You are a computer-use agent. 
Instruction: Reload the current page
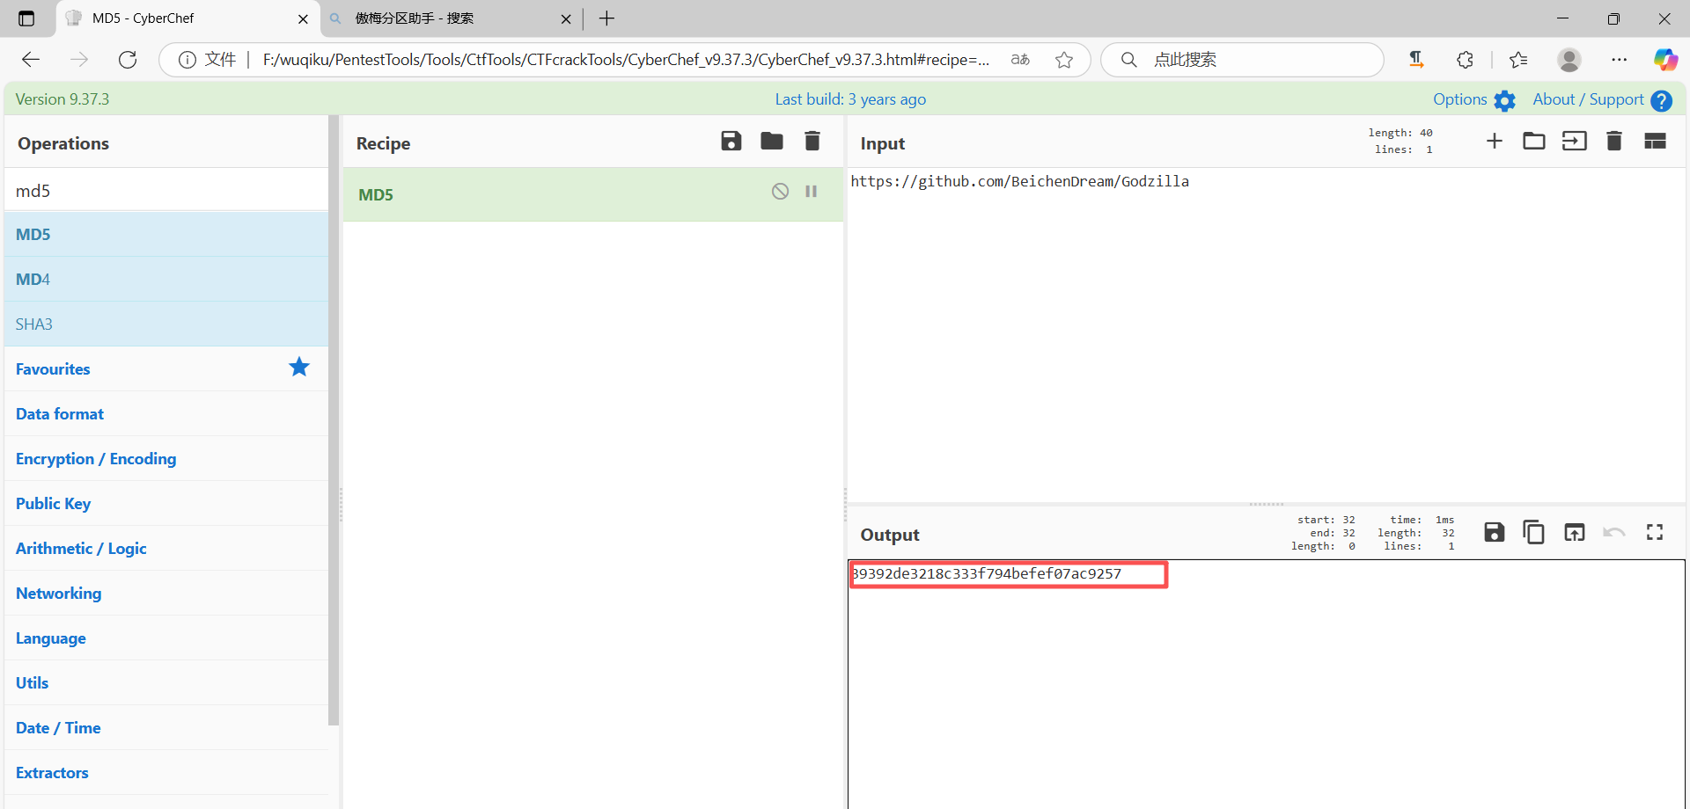click(x=128, y=60)
